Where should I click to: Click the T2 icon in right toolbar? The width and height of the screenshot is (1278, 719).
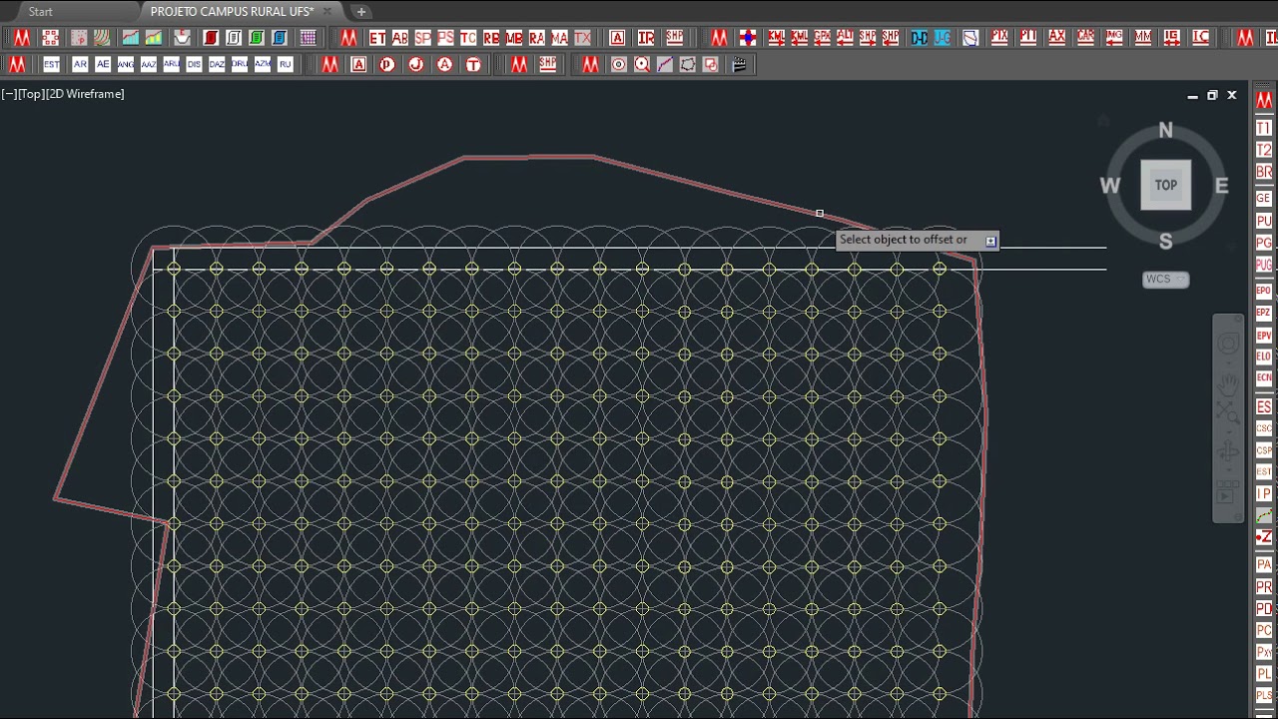(x=1264, y=150)
